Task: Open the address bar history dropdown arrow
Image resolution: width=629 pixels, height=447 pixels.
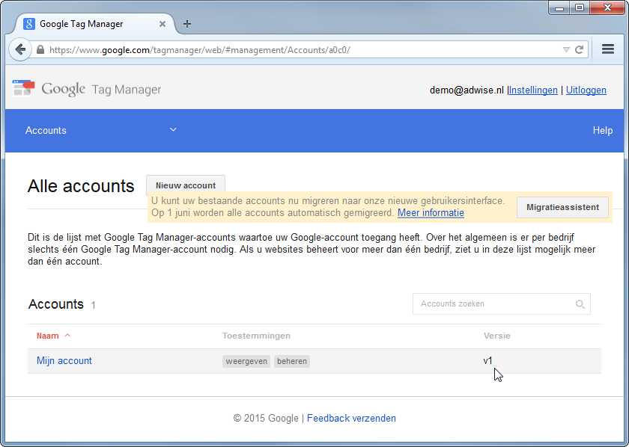Action: 567,49
